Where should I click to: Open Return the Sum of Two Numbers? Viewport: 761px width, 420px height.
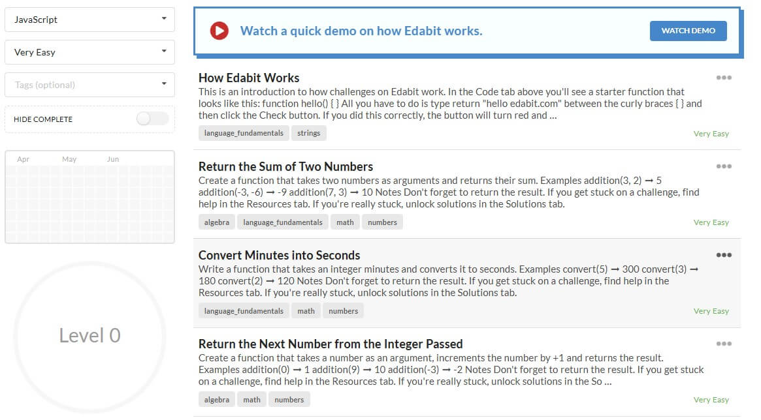285,167
